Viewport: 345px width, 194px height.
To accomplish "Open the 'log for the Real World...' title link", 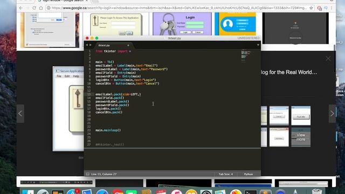I will pyautogui.click(x=289, y=72).
